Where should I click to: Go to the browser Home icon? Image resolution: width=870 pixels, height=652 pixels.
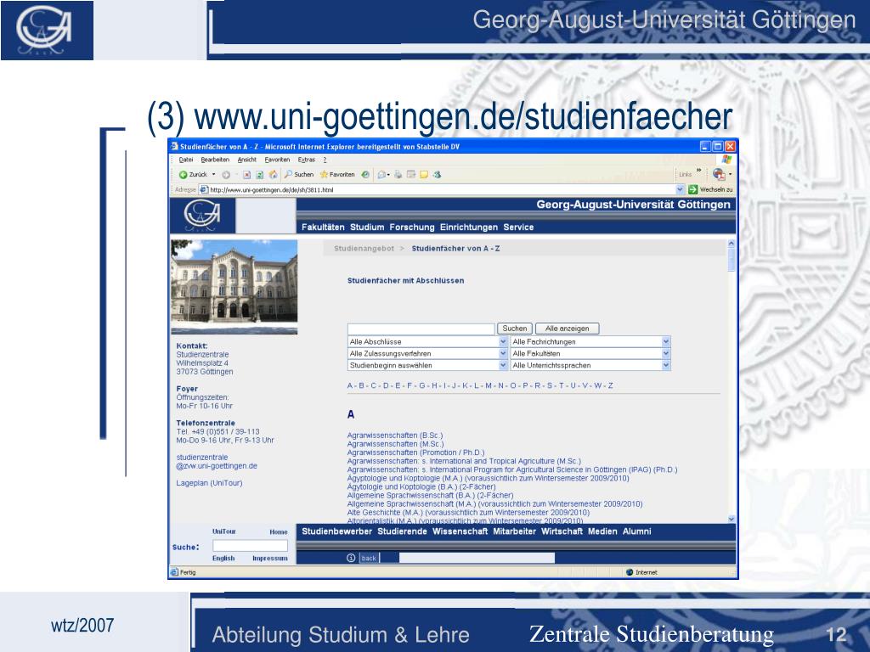[273, 175]
